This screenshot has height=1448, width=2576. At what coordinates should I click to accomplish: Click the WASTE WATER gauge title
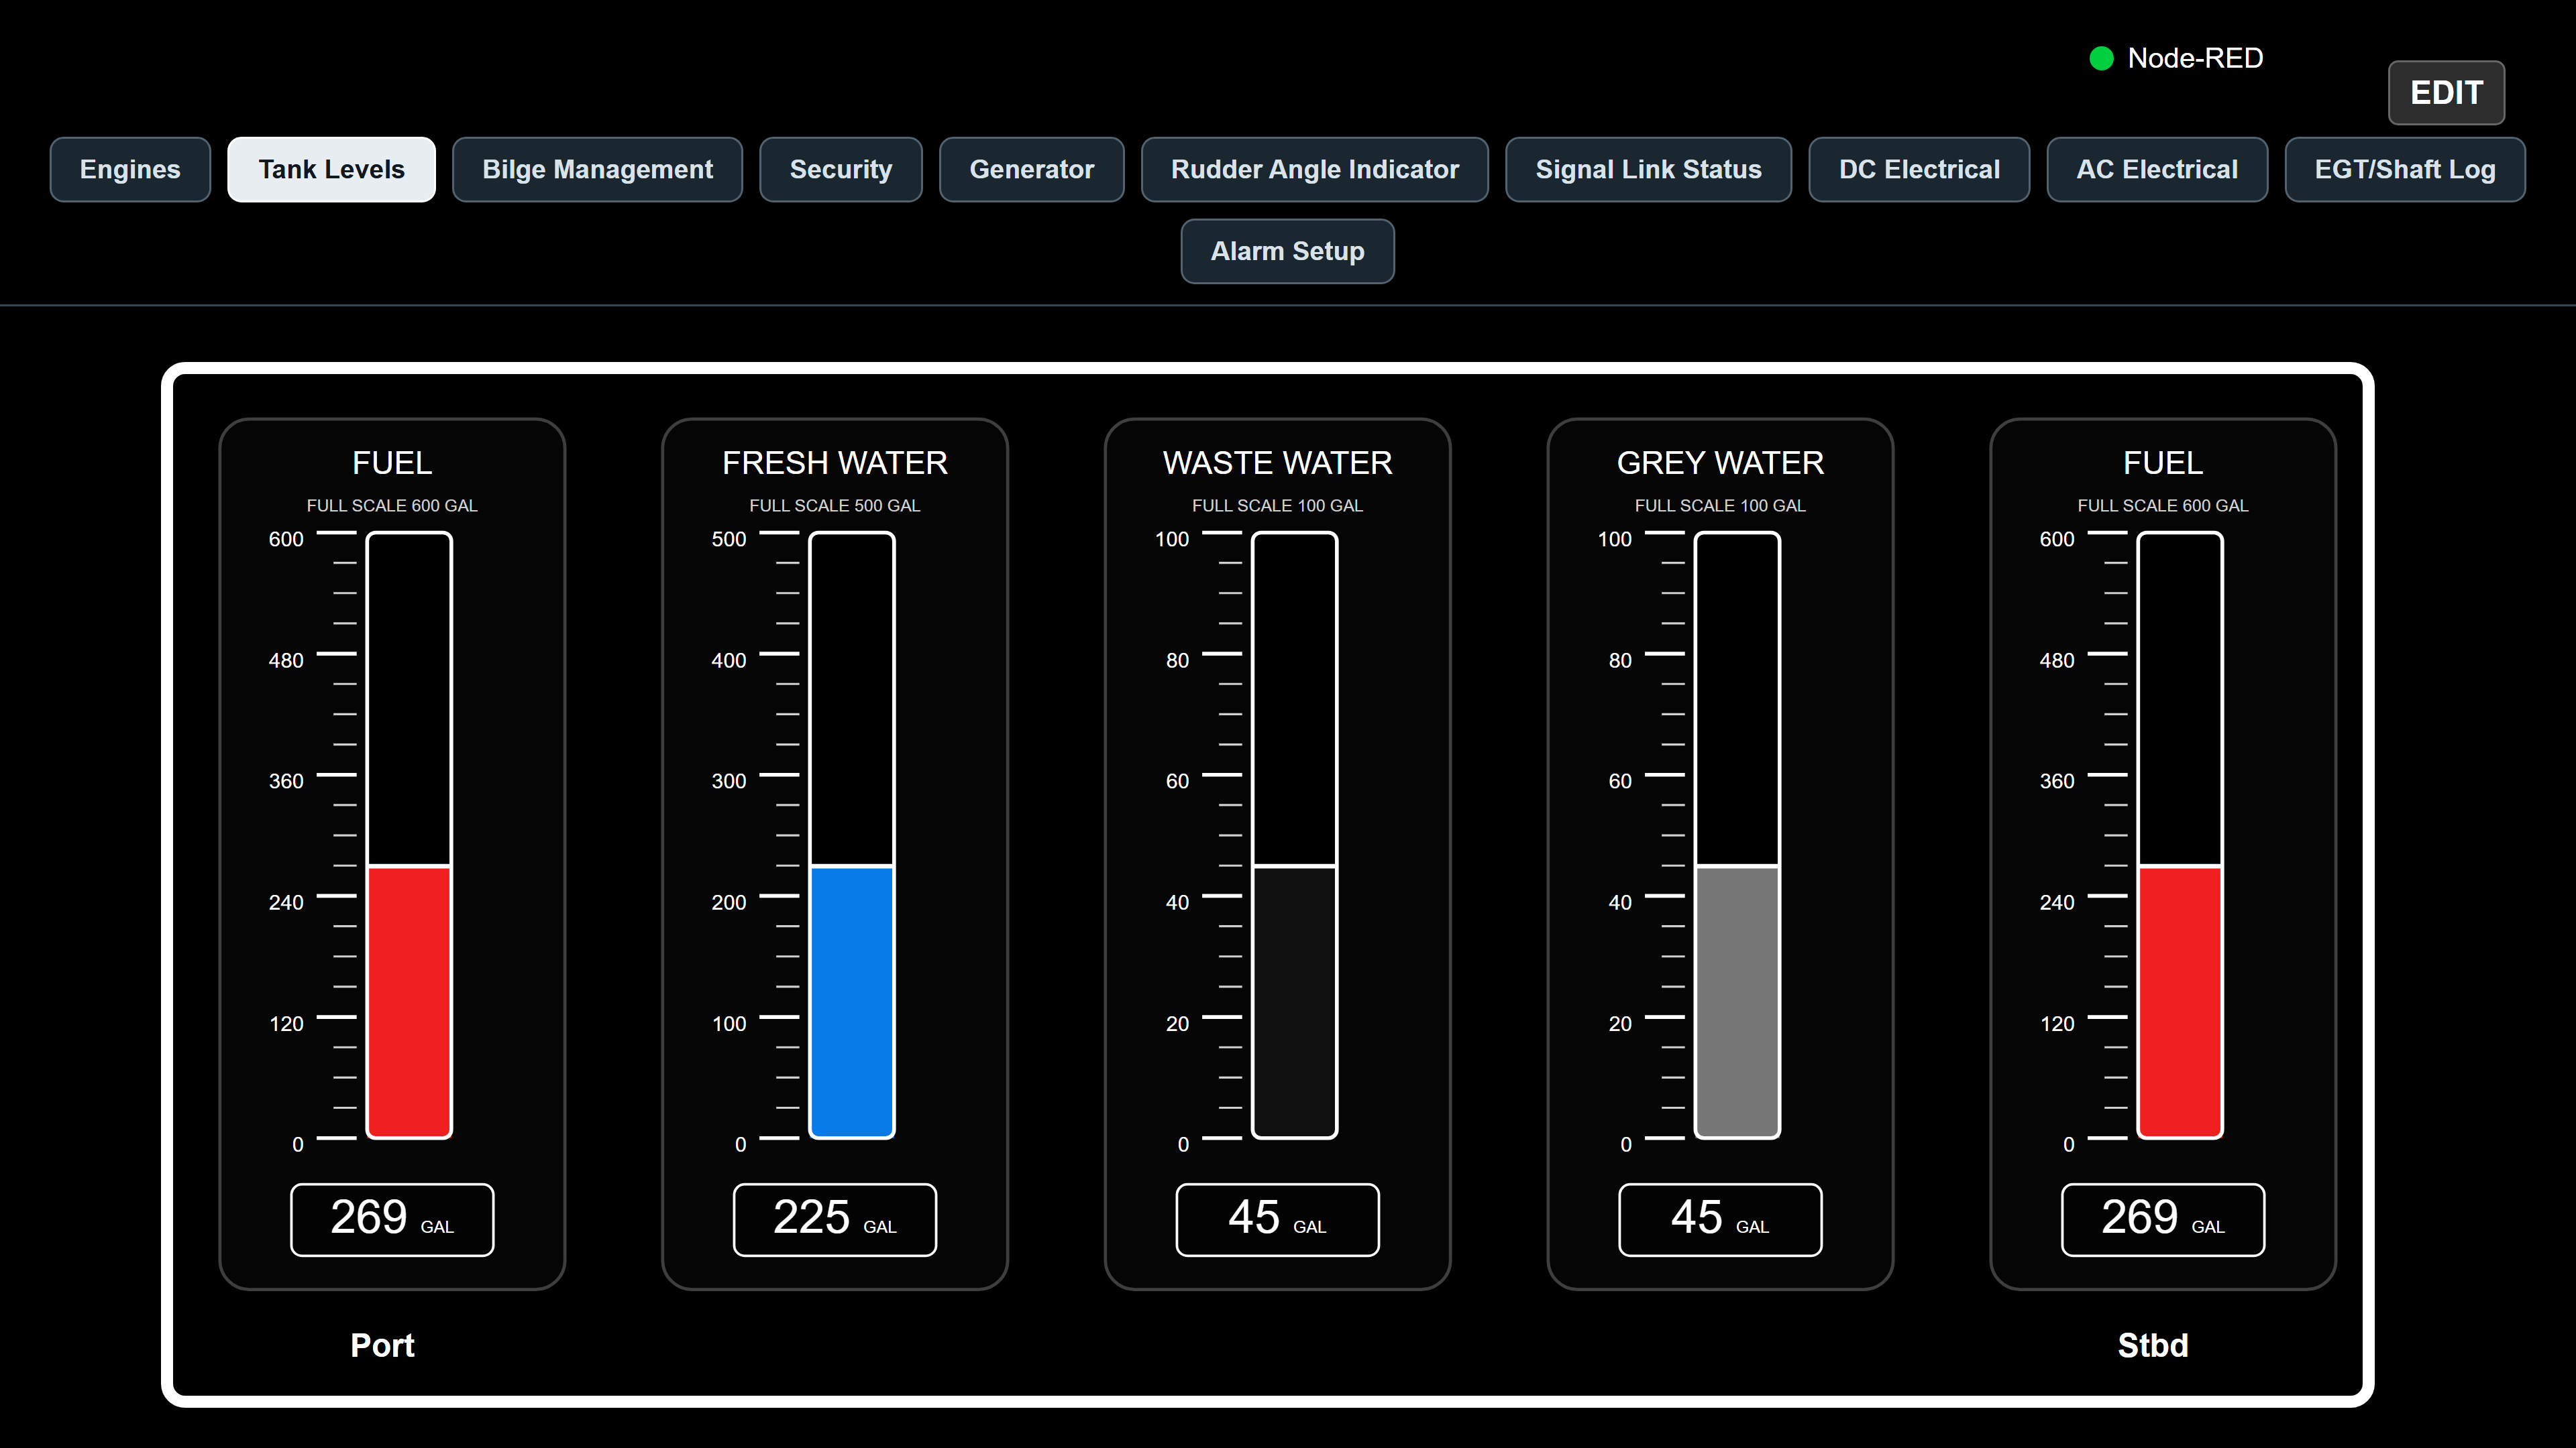(1277, 463)
